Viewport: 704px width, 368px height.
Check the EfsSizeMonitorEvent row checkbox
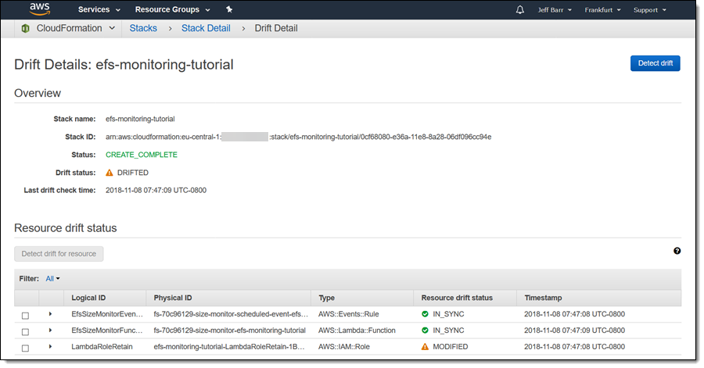(25, 315)
